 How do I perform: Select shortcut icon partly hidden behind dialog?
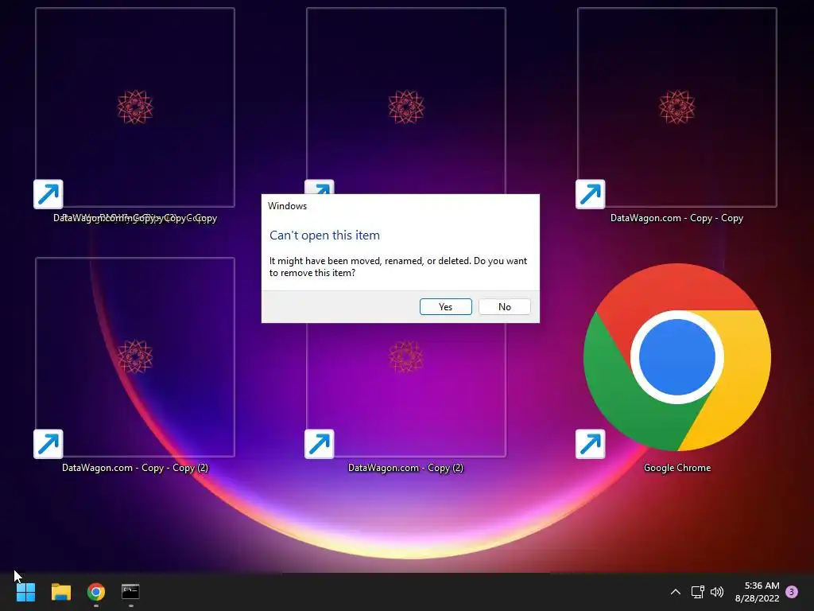(405, 100)
